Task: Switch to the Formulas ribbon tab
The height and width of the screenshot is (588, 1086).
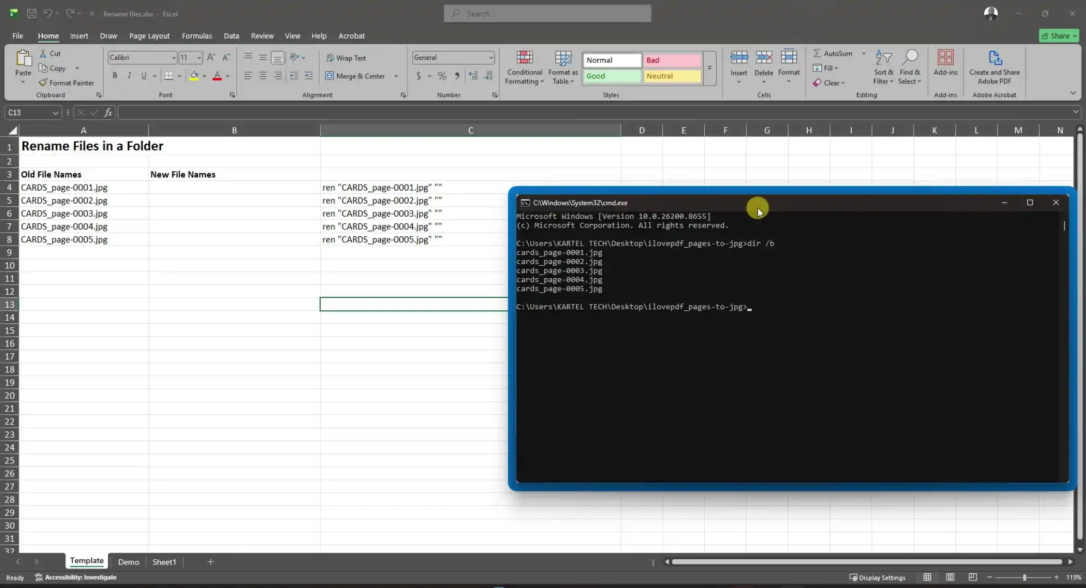Action: click(197, 36)
